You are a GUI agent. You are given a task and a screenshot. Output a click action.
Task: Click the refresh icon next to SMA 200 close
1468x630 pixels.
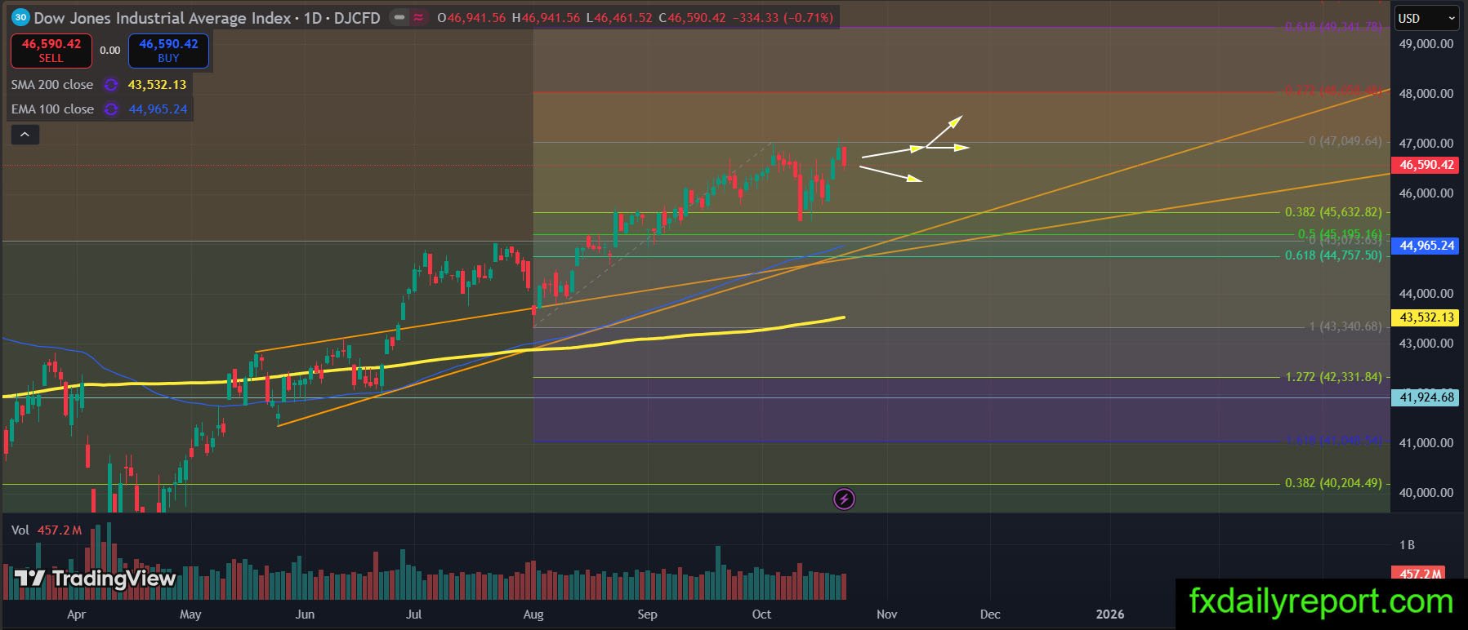(x=111, y=85)
